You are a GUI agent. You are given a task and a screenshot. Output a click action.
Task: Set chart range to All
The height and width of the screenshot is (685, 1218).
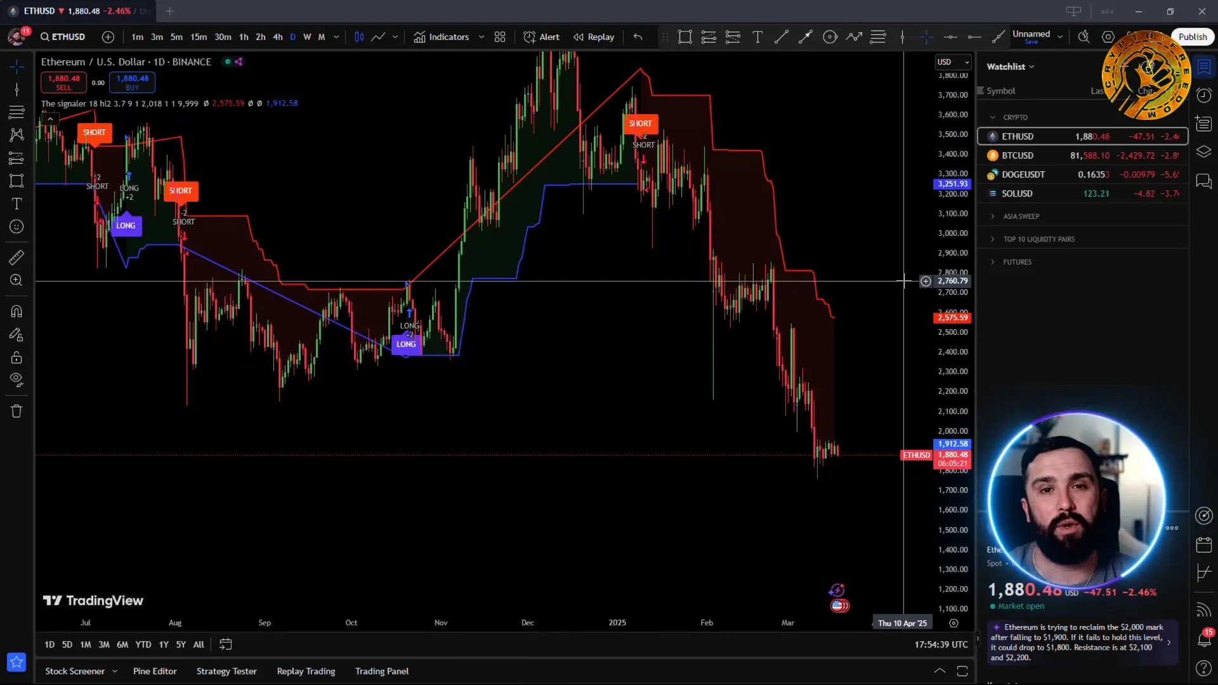click(x=199, y=644)
